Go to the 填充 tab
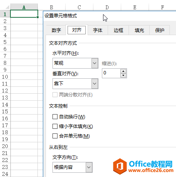Screen dimensions: 176x177 pos(139,30)
